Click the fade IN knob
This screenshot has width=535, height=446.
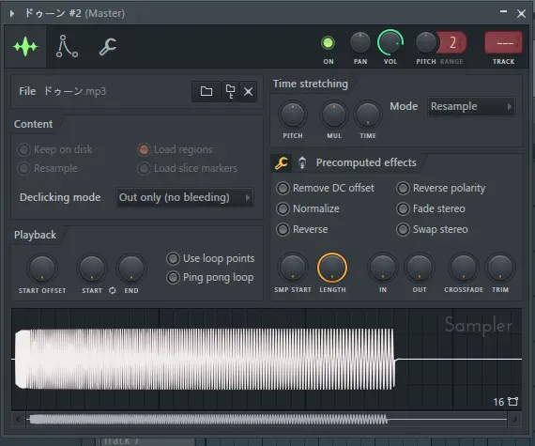(383, 268)
